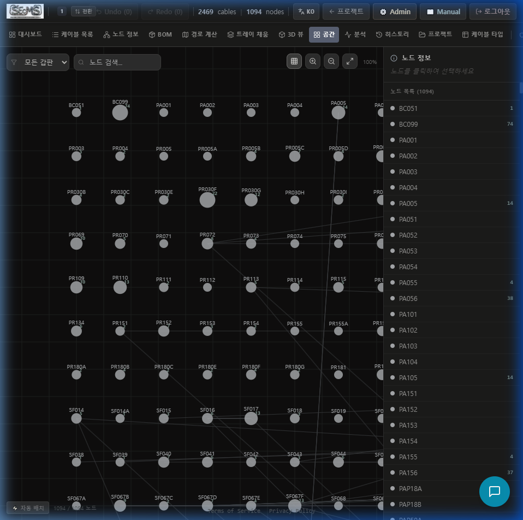The height and width of the screenshot is (520, 523).
Task: Select PA003 in the node list
Action: click(x=451, y=172)
